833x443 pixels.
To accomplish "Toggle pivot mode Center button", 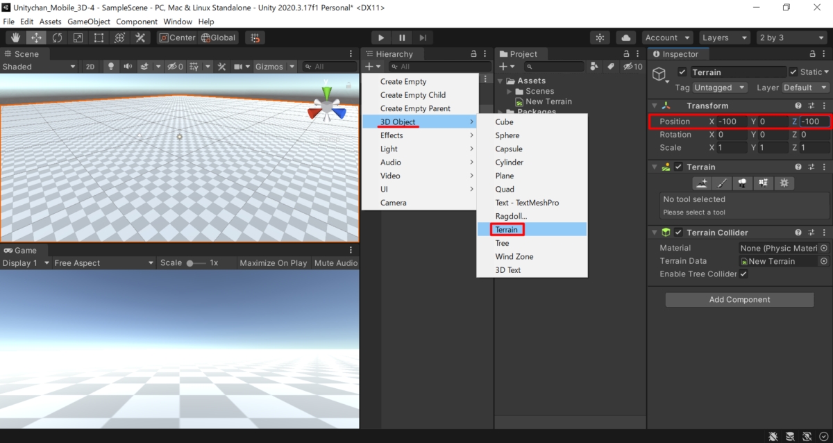I will coord(177,37).
